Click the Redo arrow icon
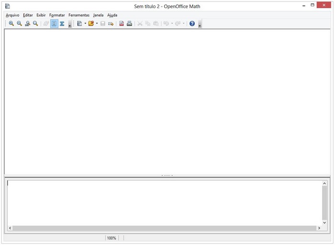Screen dimensions: 335x245 (x=178, y=23)
